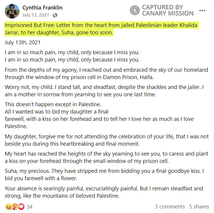This screenshot has height=213, width=214.
Task: Click the care hug reaction emoji
Action: point(15,207)
